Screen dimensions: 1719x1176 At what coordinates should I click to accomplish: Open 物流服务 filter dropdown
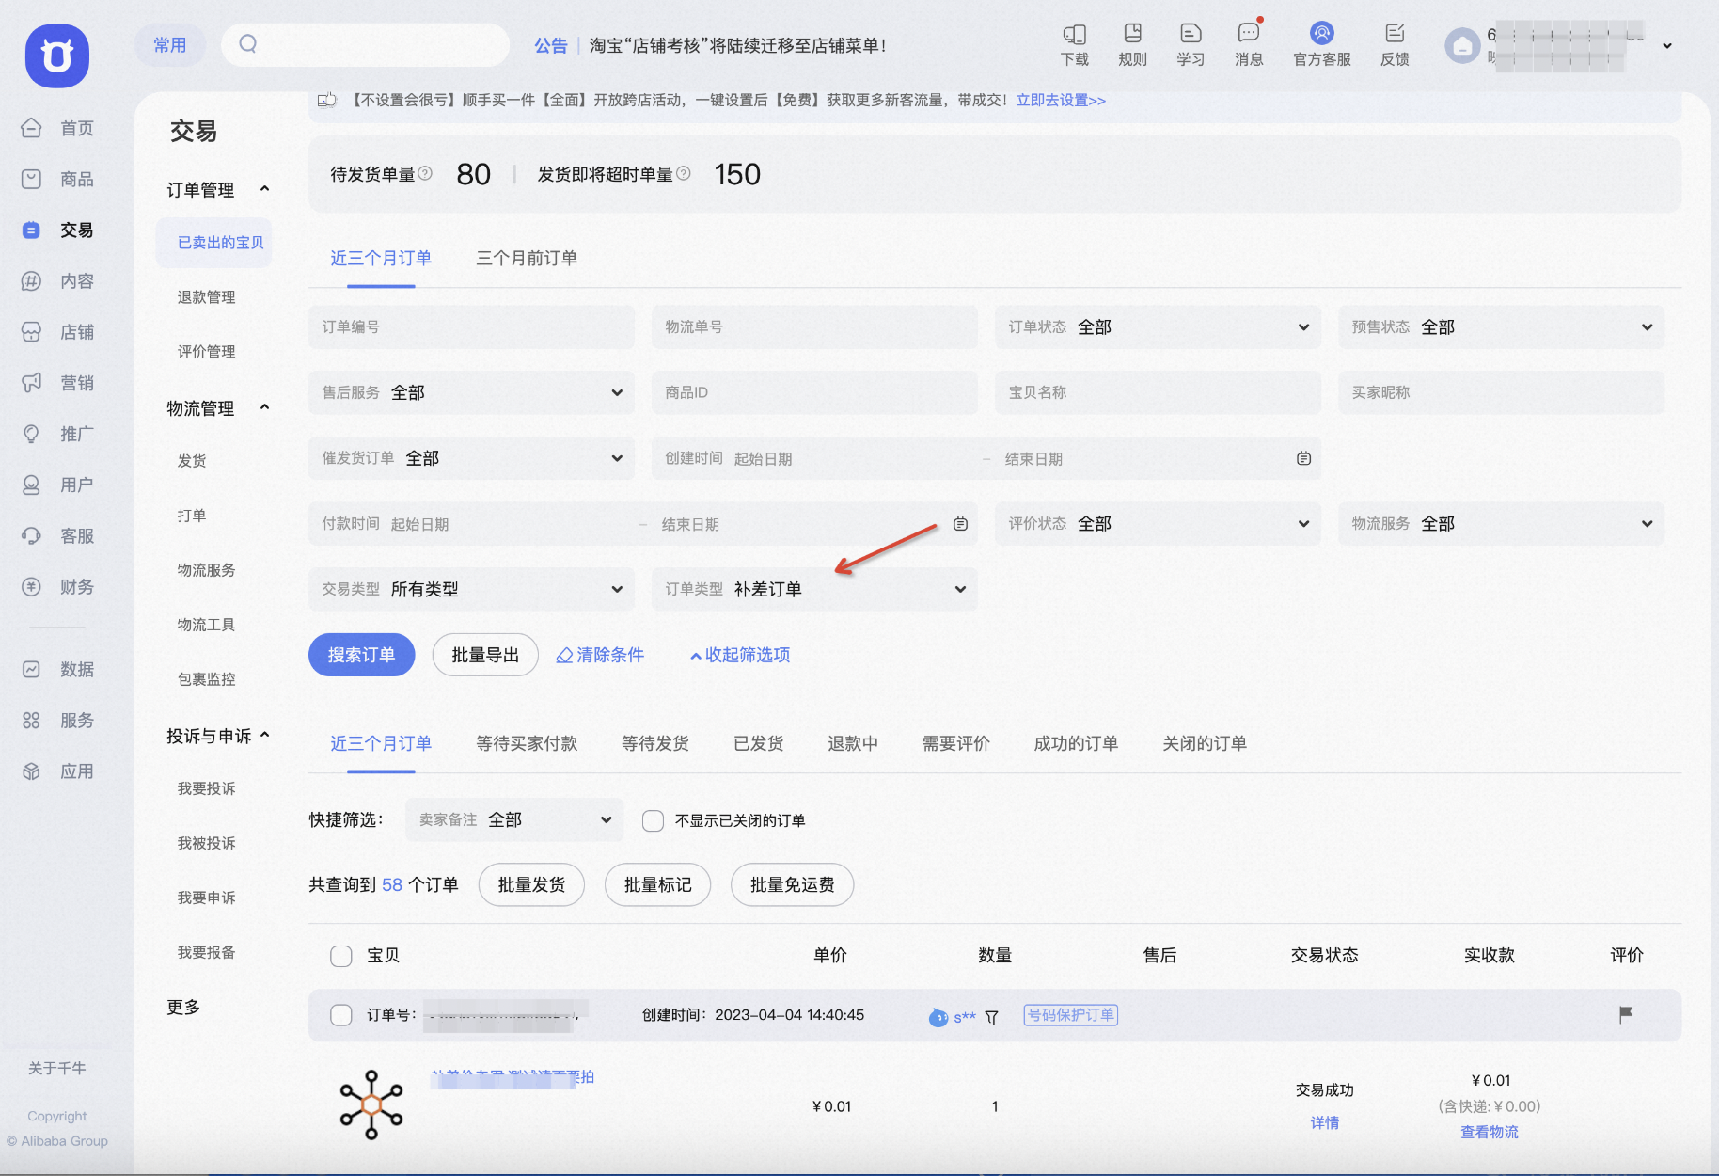click(1501, 523)
